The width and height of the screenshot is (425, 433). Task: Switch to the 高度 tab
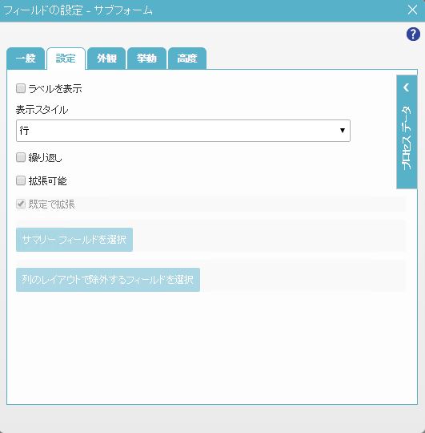[x=187, y=59]
